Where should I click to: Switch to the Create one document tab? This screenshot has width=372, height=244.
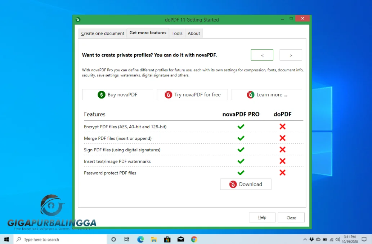[103, 33]
